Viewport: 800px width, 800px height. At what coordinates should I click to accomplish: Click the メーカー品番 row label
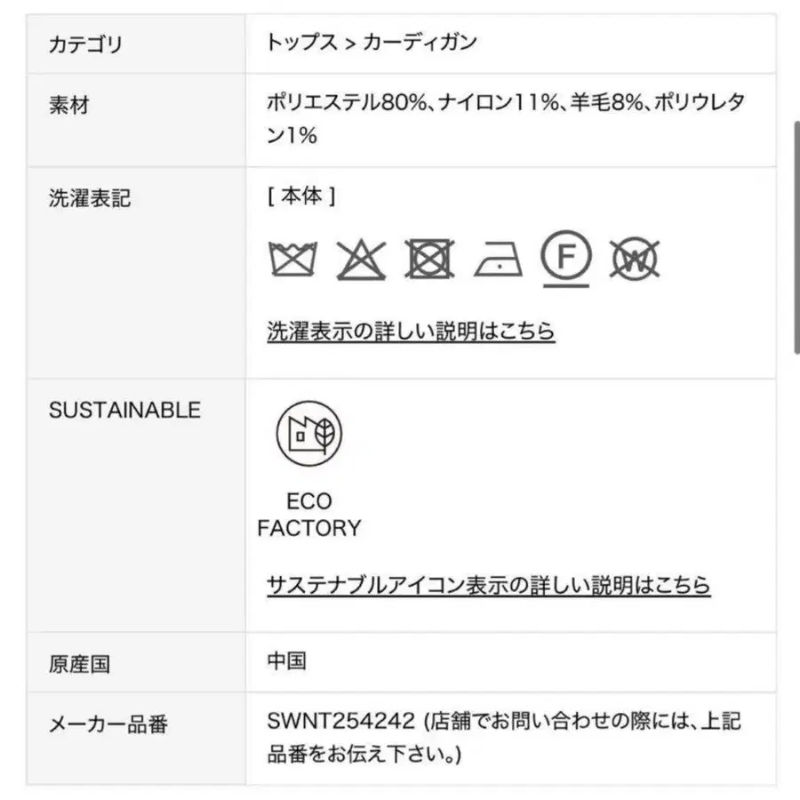click(x=108, y=724)
